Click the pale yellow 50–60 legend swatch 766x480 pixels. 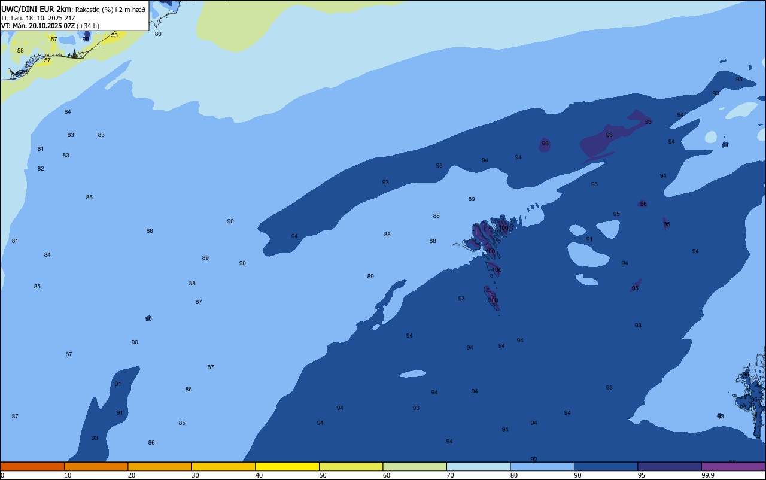tap(351, 466)
